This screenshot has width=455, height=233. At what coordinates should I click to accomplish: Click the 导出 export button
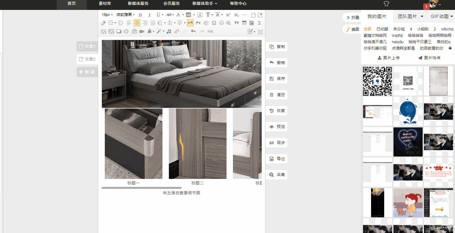(277, 159)
